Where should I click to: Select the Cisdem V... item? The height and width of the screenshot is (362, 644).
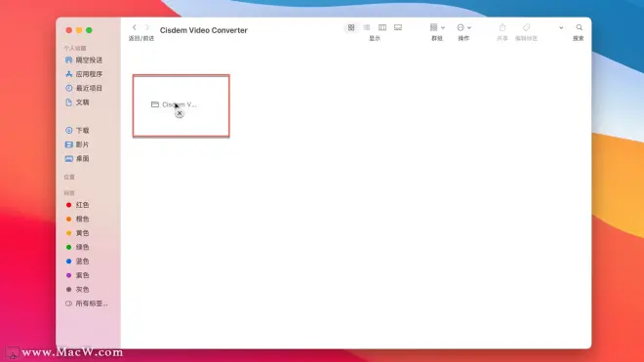pos(174,104)
